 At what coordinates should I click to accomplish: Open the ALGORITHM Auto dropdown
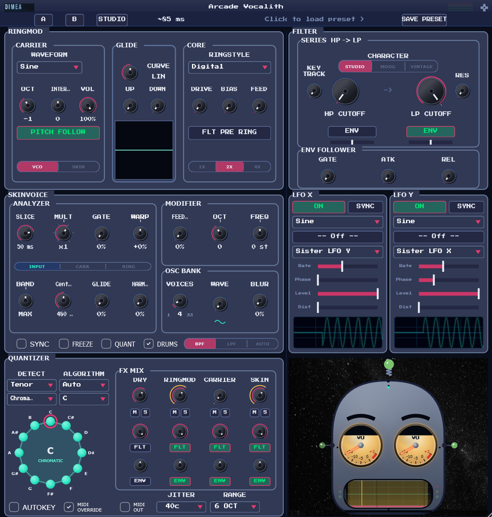tap(84, 385)
